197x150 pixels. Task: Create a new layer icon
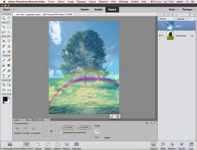click(160, 14)
